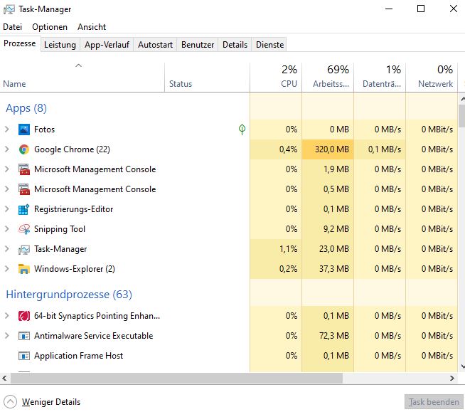Switch to the Benutzer tab
The width and height of the screenshot is (465, 412).
[x=198, y=45]
